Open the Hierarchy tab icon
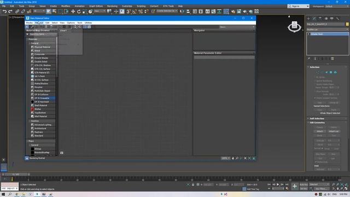The height and width of the screenshot is (197, 350). coord(320,19)
